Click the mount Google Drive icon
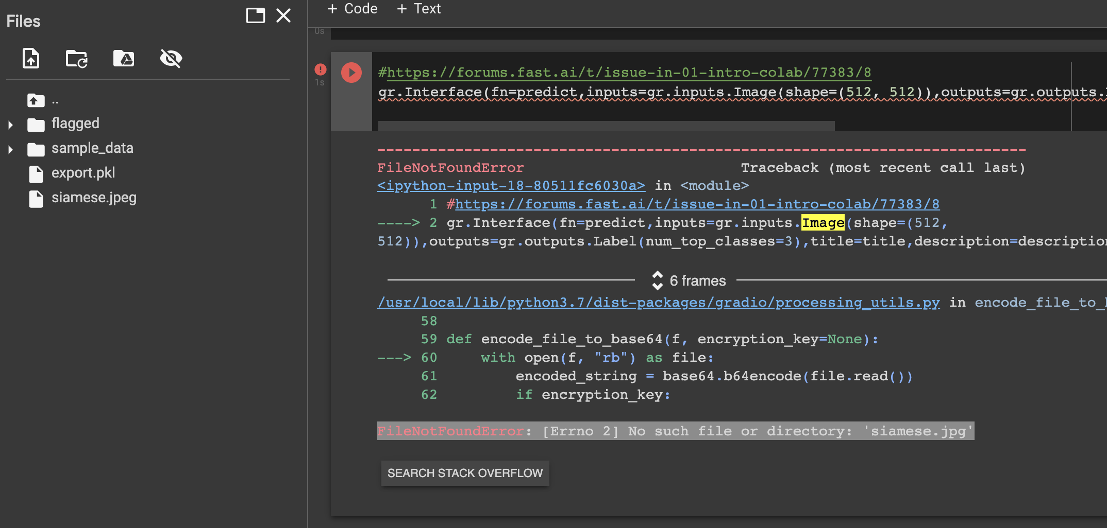Screen dimensions: 1107x528 coord(124,59)
